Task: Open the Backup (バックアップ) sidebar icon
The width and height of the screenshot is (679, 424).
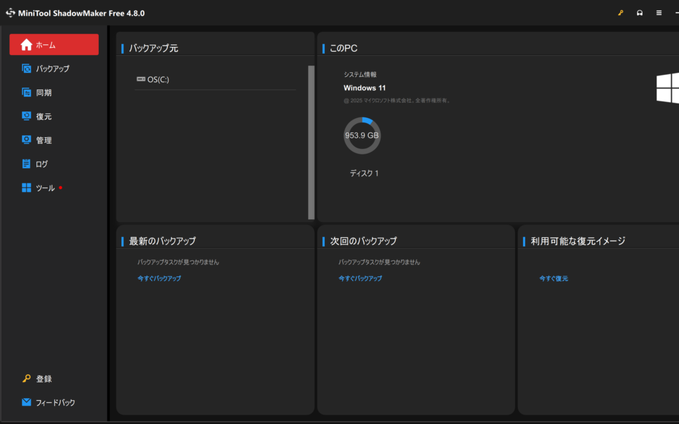Action: pyautogui.click(x=27, y=69)
